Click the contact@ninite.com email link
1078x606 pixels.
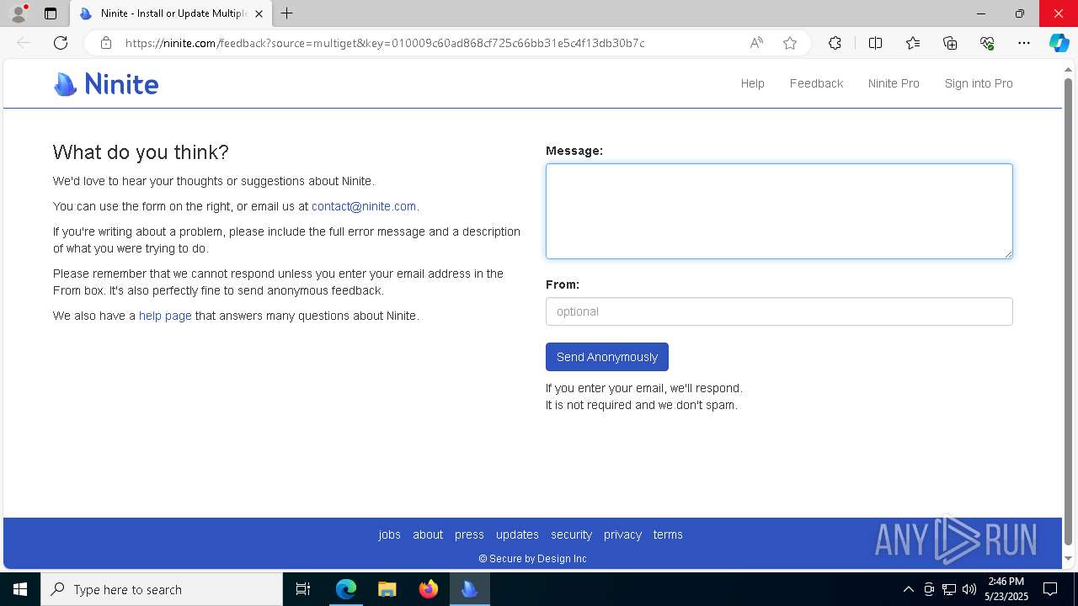364,206
